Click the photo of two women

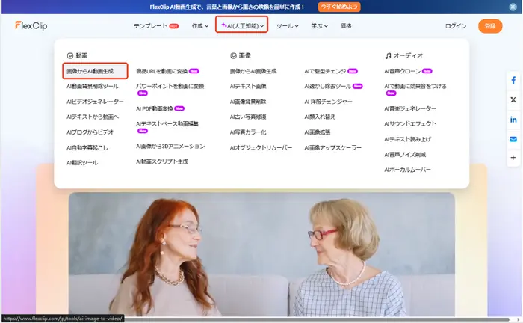point(261,254)
